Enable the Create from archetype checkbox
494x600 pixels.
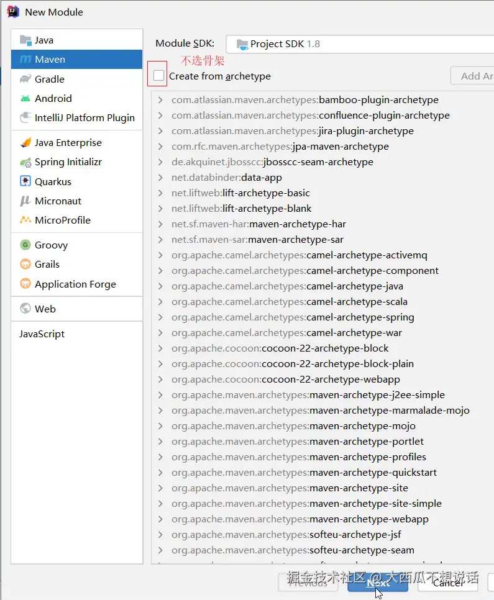tap(159, 76)
